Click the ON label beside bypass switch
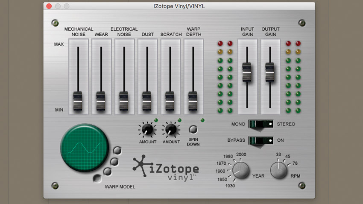 pyautogui.click(x=280, y=140)
